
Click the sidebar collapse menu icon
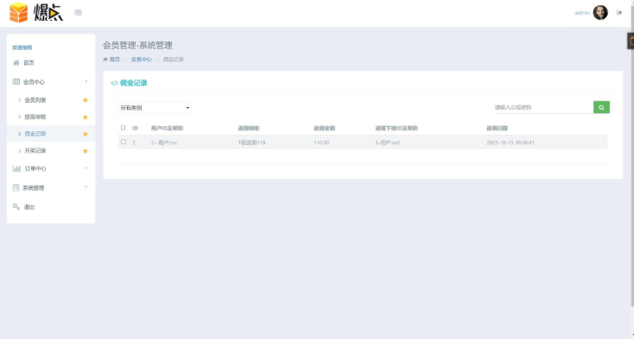click(x=78, y=13)
